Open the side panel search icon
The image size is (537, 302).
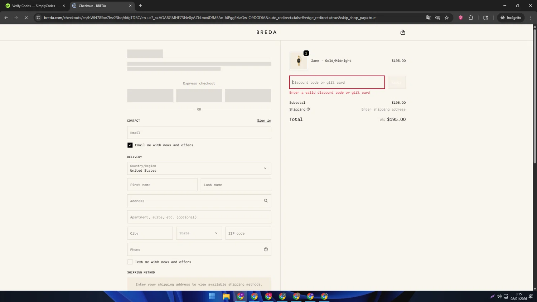point(486,18)
